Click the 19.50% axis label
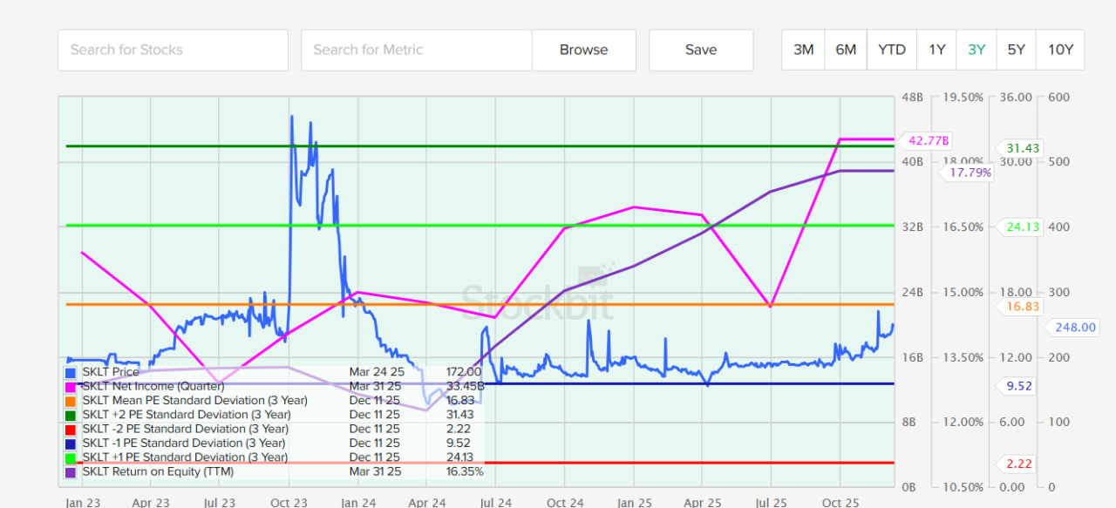This screenshot has width=1116, height=508. pyautogui.click(x=963, y=97)
